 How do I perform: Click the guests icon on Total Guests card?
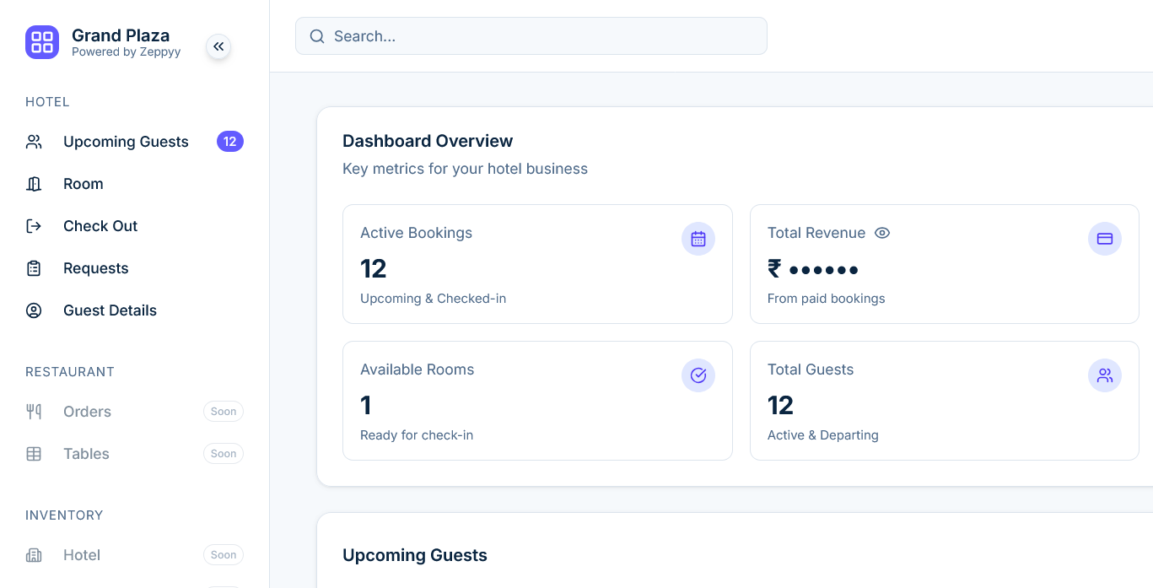1105,375
